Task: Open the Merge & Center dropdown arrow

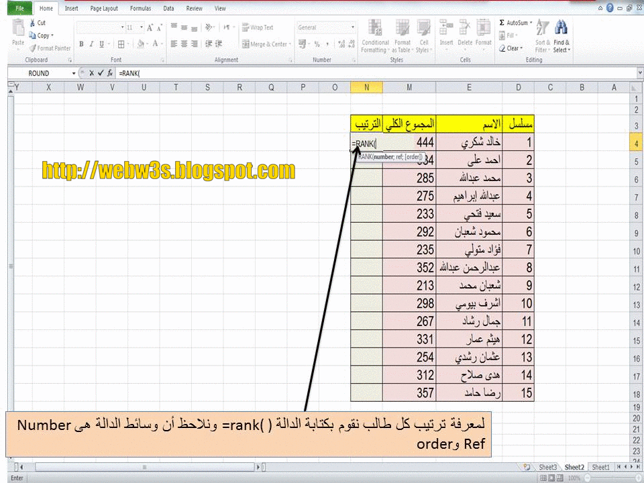Action: pyautogui.click(x=290, y=44)
